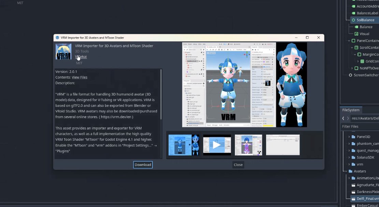Click the ScrollContainer node icon
Viewport: 379px width, 207px height.
(x=356, y=48)
